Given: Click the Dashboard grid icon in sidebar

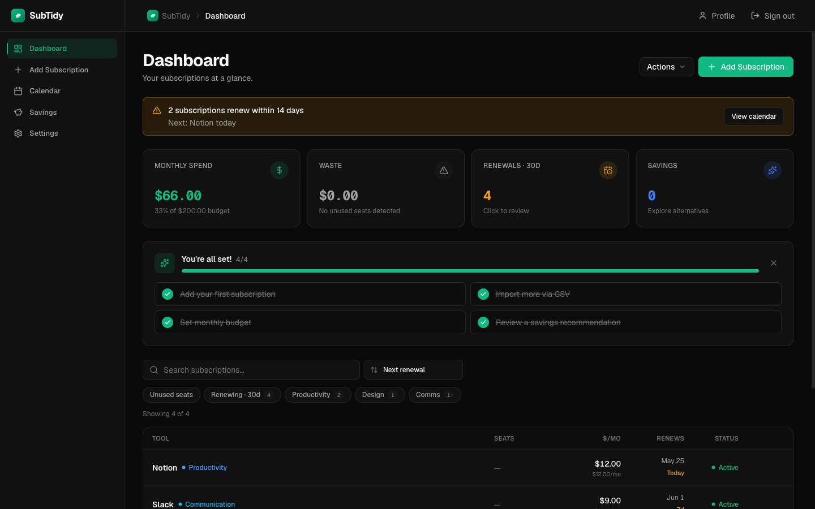Looking at the screenshot, I should pyautogui.click(x=18, y=49).
